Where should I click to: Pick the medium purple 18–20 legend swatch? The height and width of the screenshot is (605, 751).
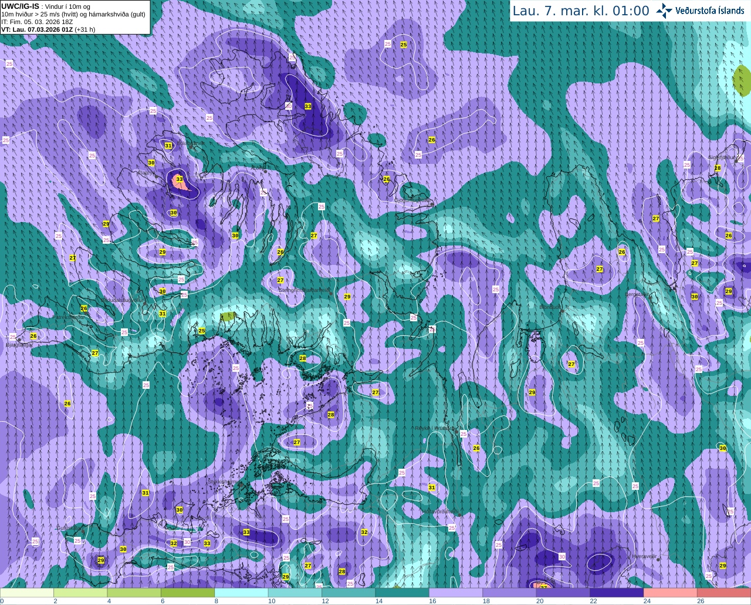510,593
